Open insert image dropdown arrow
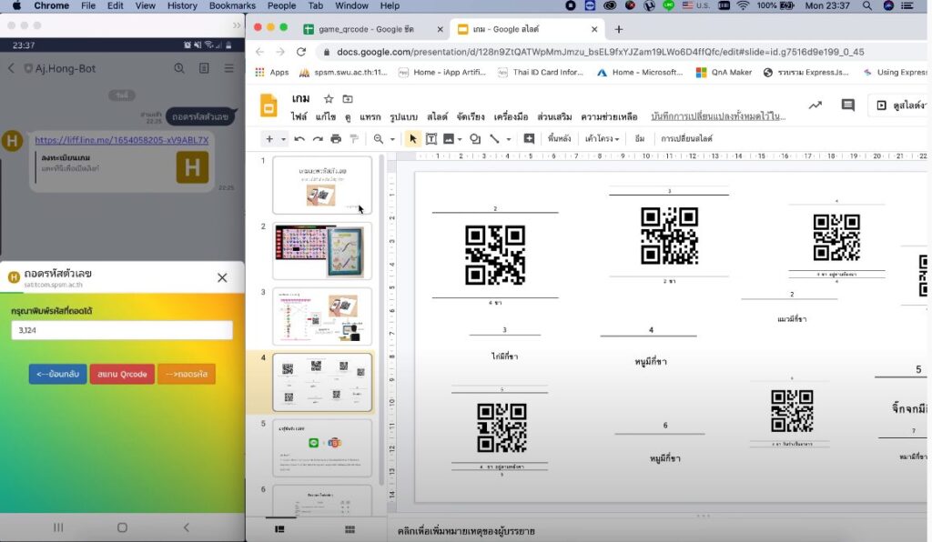This screenshot has width=932, height=542. click(460, 139)
